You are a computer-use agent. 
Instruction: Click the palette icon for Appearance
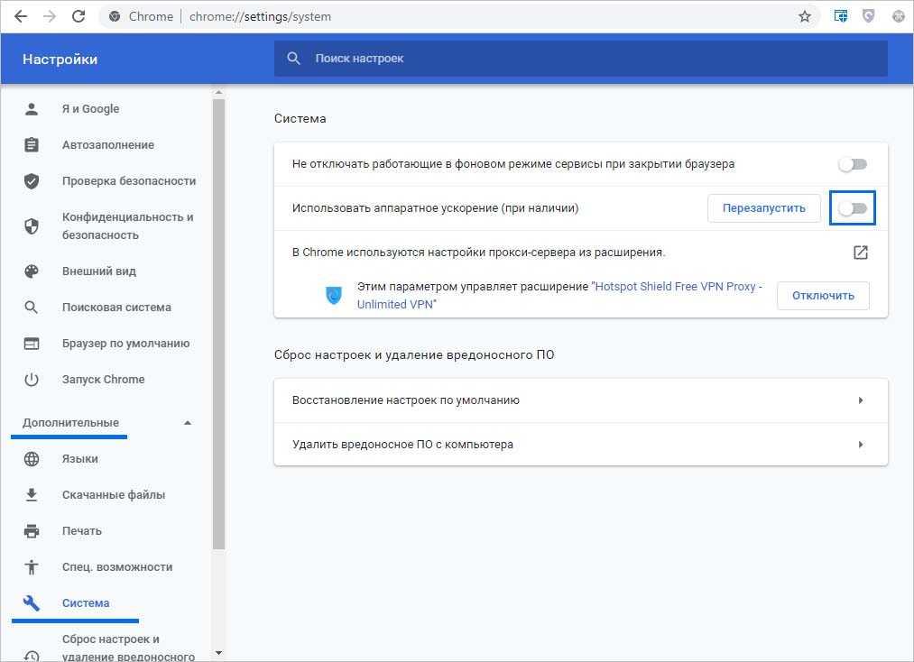click(x=32, y=271)
